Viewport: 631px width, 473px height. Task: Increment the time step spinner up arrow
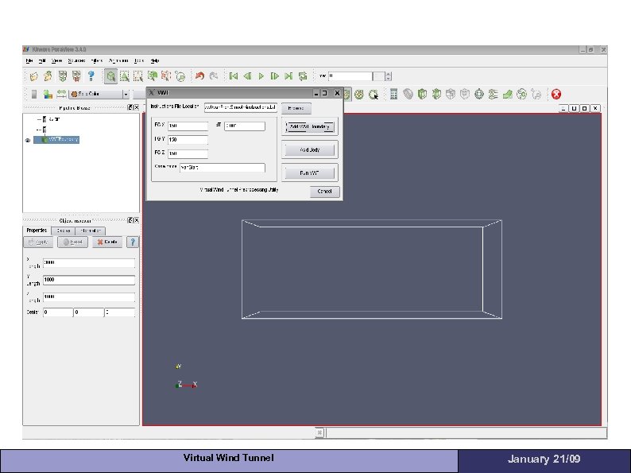tap(388, 74)
